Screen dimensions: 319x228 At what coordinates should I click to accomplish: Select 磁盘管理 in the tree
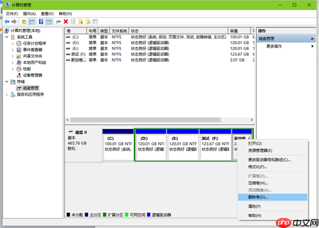pos(31,88)
